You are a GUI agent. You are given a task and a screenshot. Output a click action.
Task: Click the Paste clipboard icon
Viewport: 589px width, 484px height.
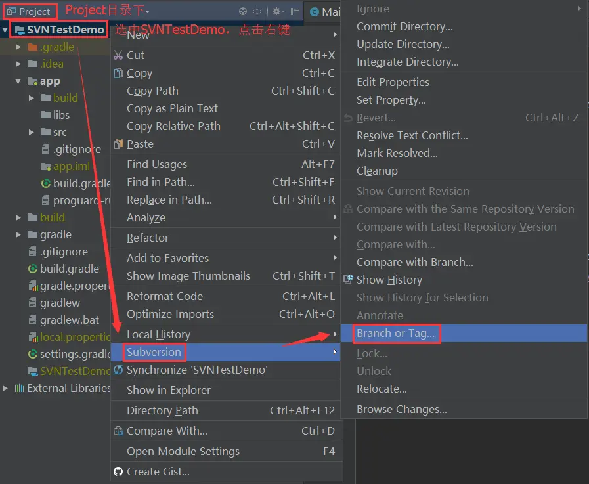[118, 144]
